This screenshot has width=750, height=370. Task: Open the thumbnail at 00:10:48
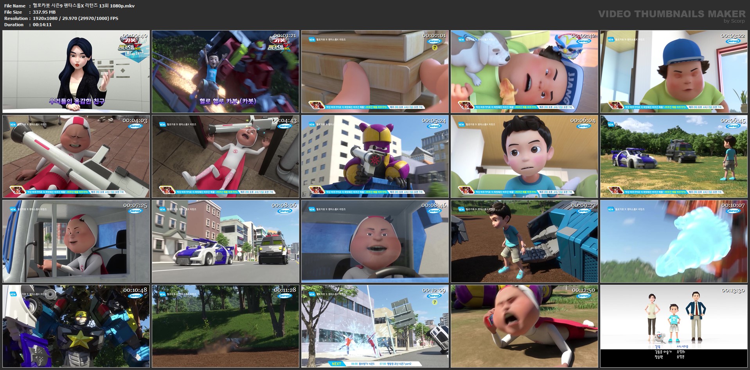click(76, 326)
